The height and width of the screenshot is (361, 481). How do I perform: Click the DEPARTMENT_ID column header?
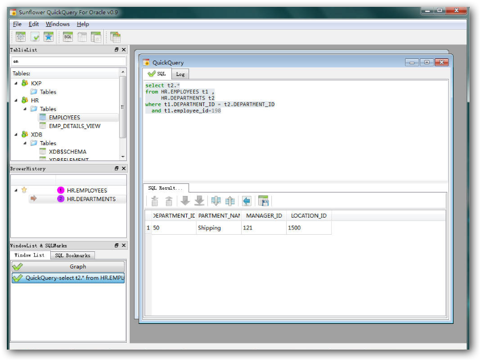point(174,215)
